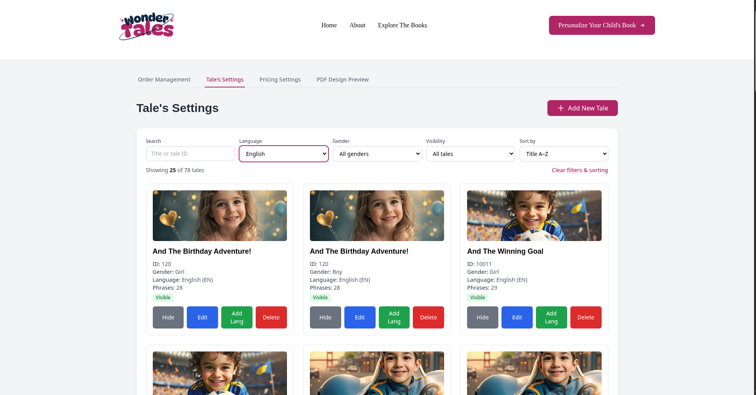Open the Language dropdown set to English
The height and width of the screenshot is (395, 756).
tap(284, 154)
